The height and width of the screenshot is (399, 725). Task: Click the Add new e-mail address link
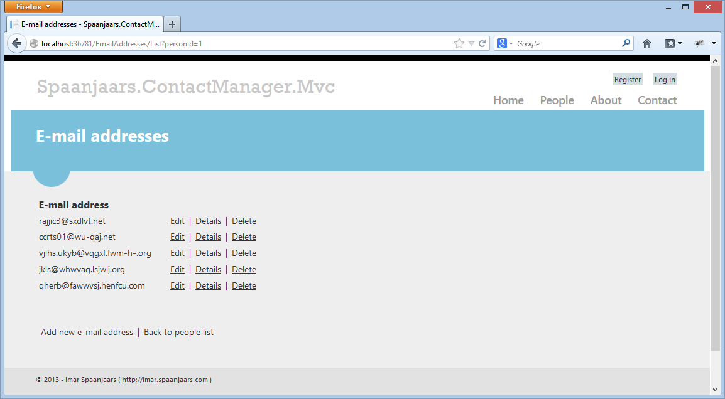coord(87,332)
